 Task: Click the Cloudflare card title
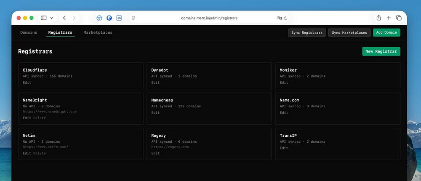point(35,70)
